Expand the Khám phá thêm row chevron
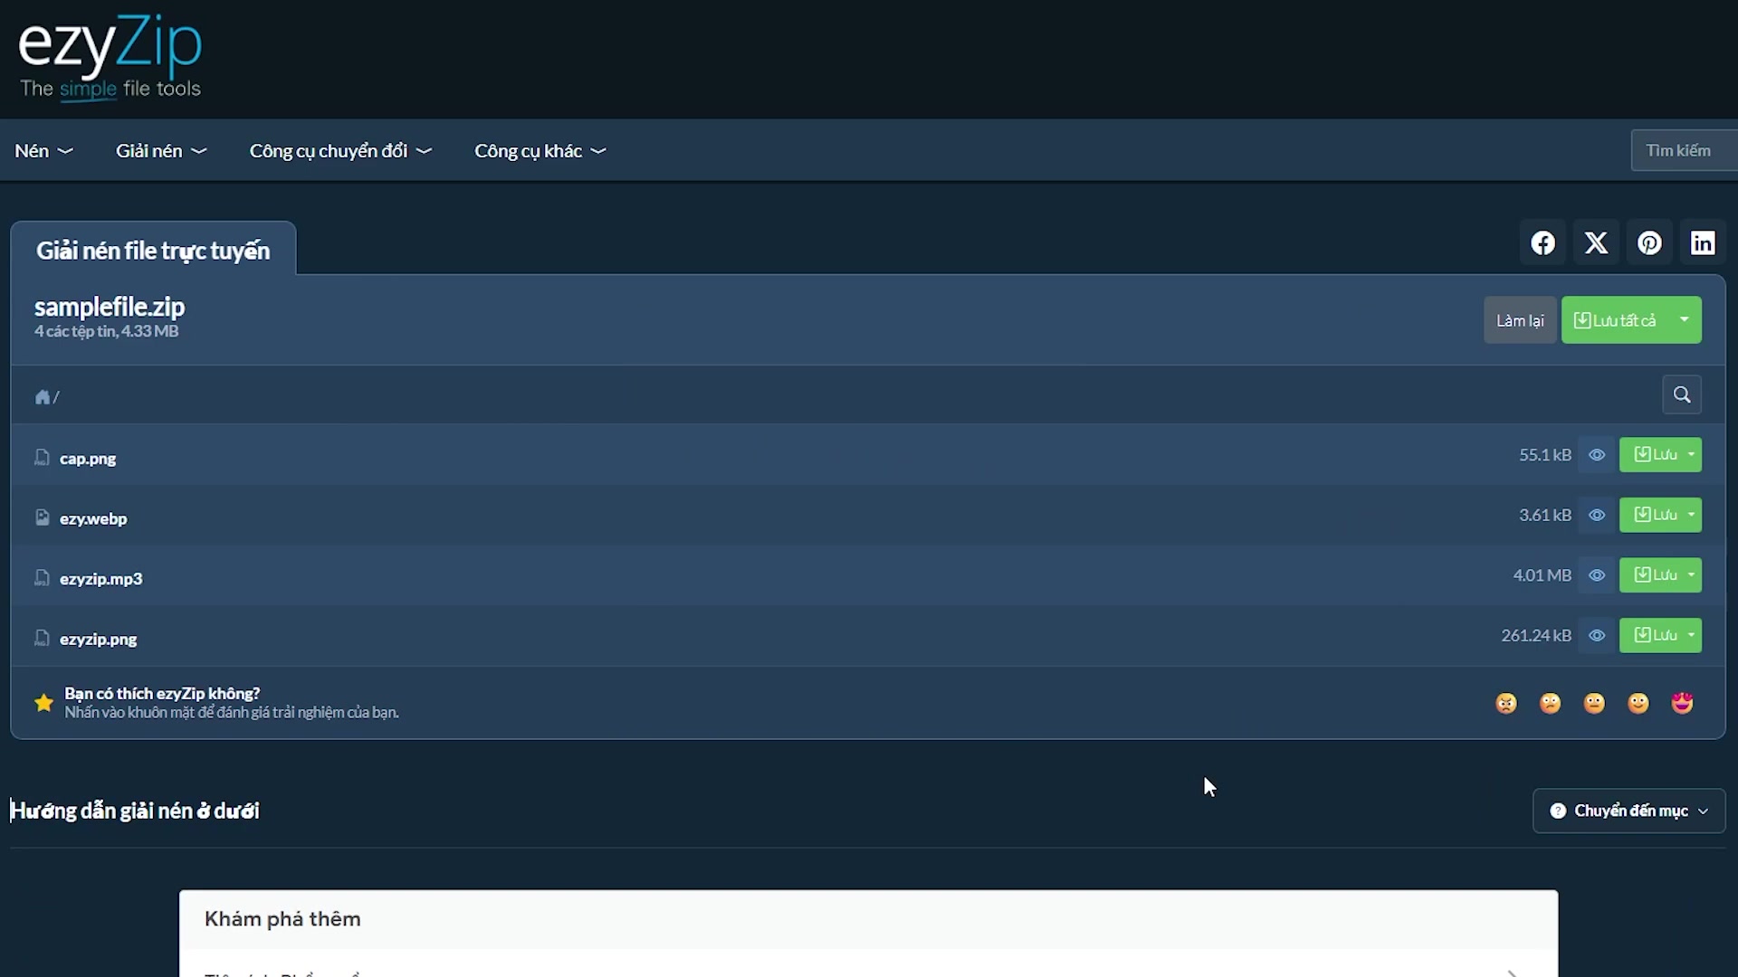1738x977 pixels. point(1513,972)
